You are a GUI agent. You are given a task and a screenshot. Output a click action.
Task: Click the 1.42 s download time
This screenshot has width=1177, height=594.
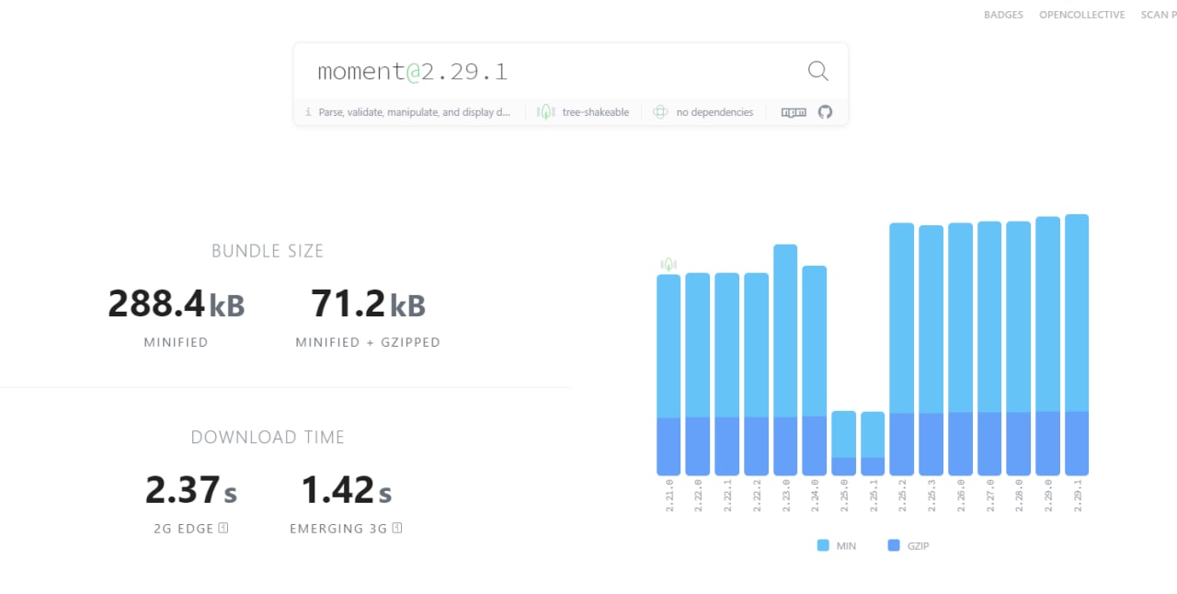click(347, 490)
